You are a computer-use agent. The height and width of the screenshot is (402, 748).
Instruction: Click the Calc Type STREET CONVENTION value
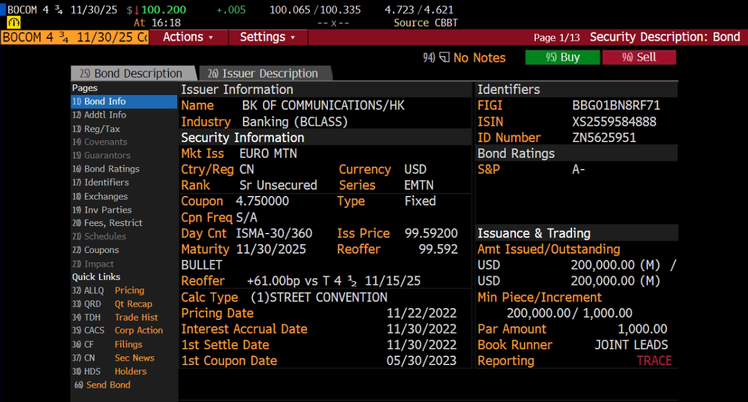point(319,297)
